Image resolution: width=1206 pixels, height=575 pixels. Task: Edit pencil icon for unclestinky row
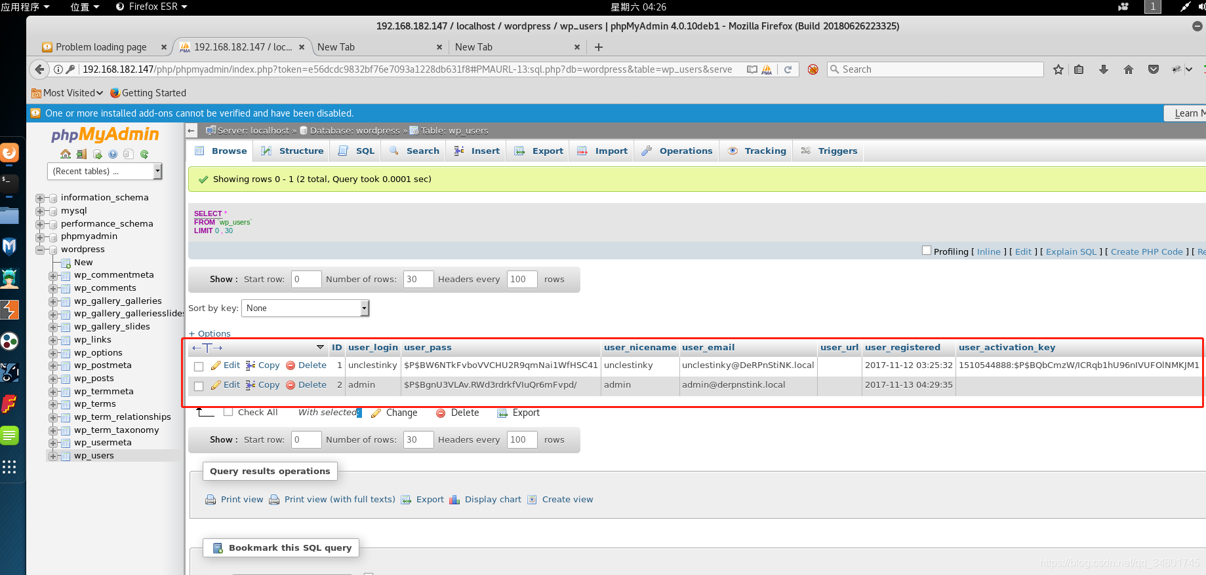[x=216, y=365]
